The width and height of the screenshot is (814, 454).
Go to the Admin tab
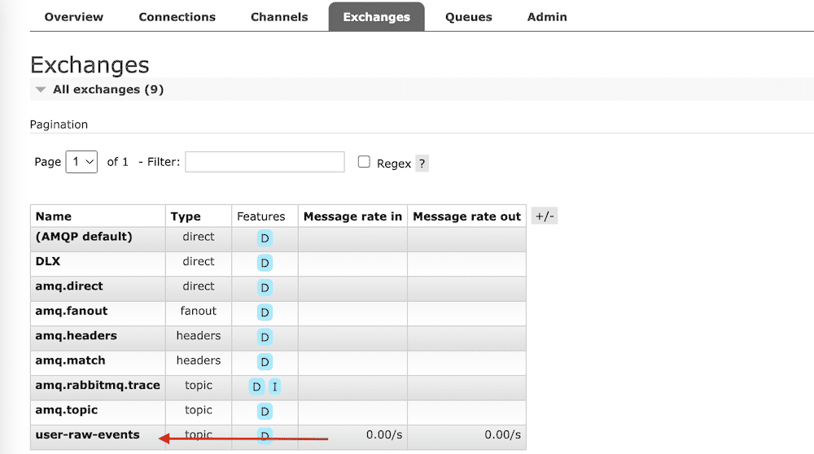(x=547, y=17)
